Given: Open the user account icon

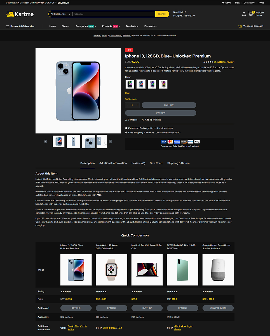Looking at the screenshot, I should [x=244, y=14].
